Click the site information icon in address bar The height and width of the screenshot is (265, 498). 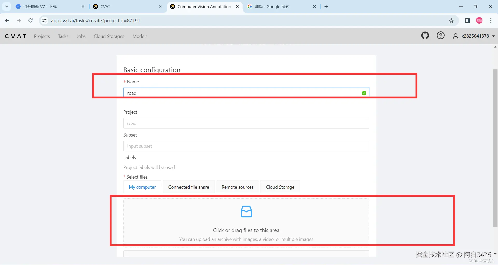coord(44,21)
